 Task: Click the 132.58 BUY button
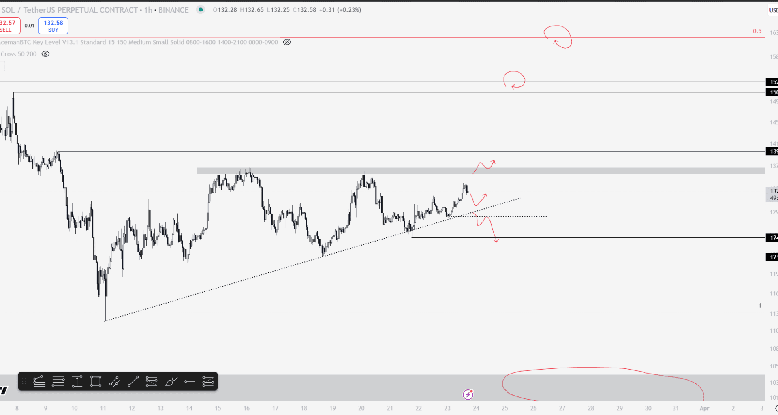(53, 26)
